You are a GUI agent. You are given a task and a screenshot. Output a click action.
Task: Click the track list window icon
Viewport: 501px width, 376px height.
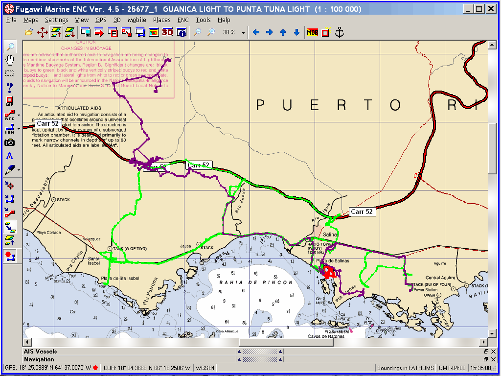click(x=140, y=32)
